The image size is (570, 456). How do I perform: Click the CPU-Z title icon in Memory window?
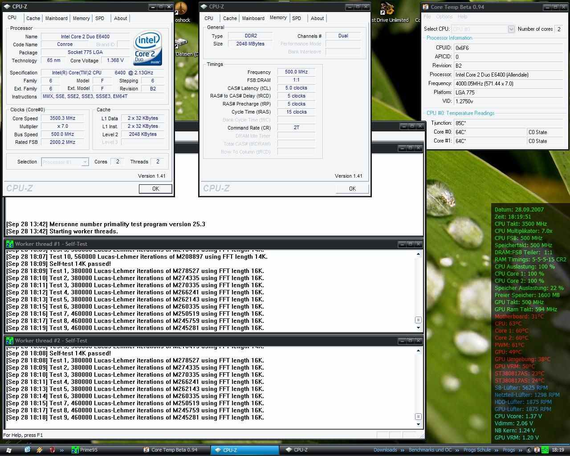point(204,7)
